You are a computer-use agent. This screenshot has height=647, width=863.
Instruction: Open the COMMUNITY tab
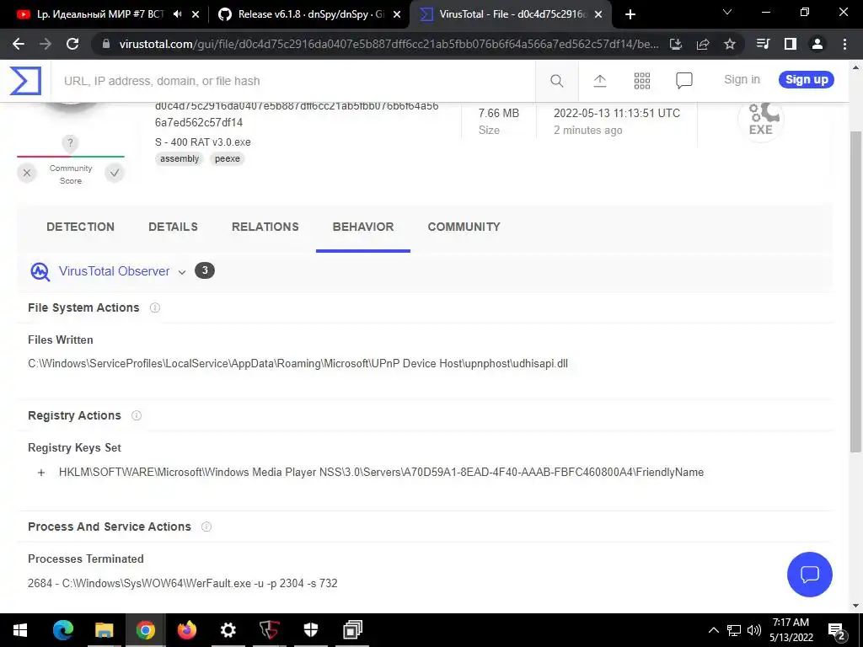pyautogui.click(x=464, y=227)
